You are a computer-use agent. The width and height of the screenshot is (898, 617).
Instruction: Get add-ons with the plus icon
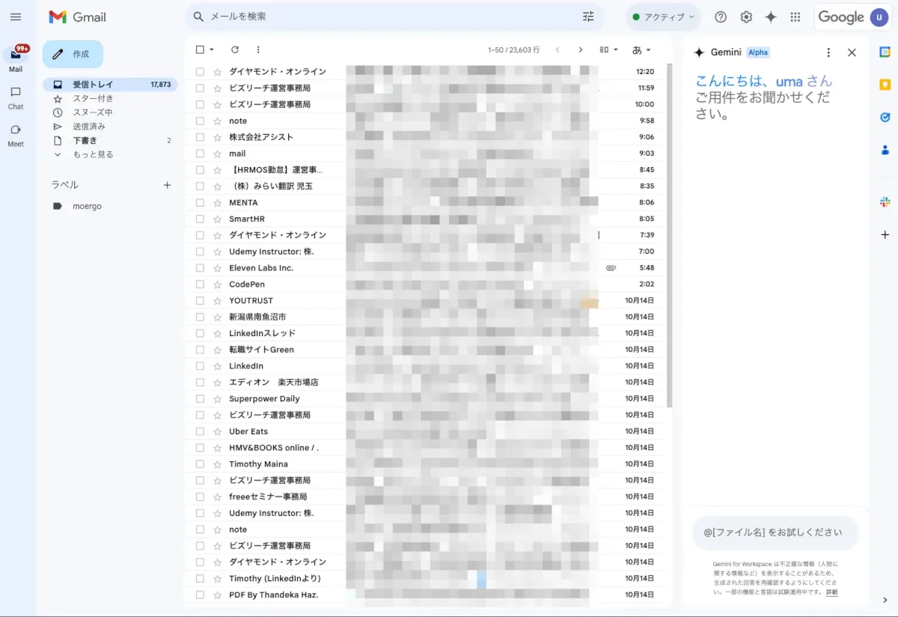click(x=885, y=234)
